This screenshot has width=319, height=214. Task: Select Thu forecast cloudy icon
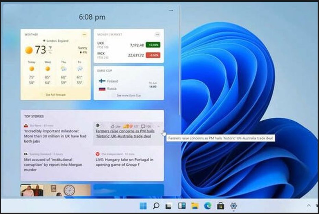click(64, 69)
